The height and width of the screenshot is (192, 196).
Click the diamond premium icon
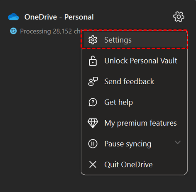pyautogui.click(x=93, y=123)
